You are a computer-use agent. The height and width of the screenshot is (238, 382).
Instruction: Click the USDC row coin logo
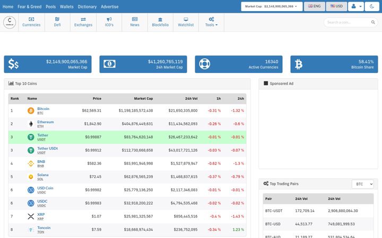(31, 203)
